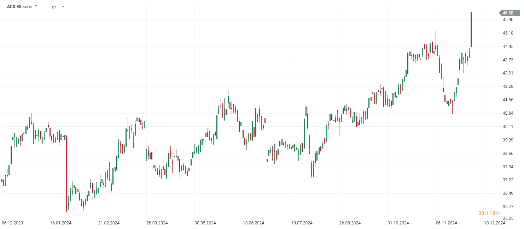Select the 46.28 current price tag

508,13
